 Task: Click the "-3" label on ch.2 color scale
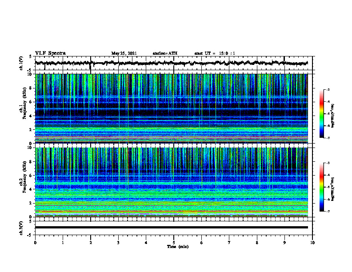tap(328, 163)
